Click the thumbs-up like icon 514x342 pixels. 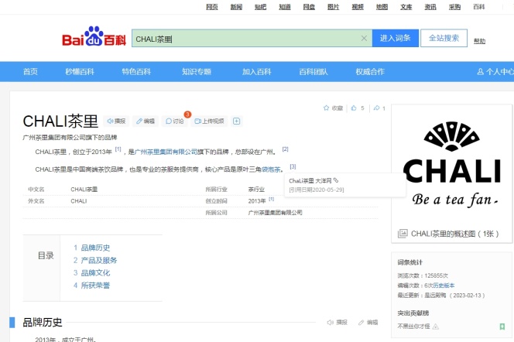(354, 108)
